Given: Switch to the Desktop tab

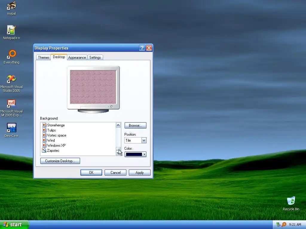Looking at the screenshot, I should click(59, 57).
